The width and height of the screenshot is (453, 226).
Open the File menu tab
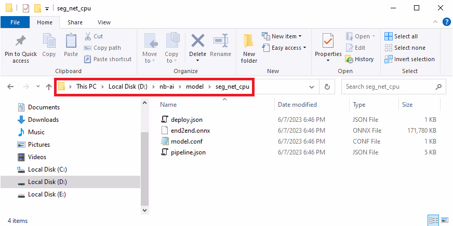(15, 22)
